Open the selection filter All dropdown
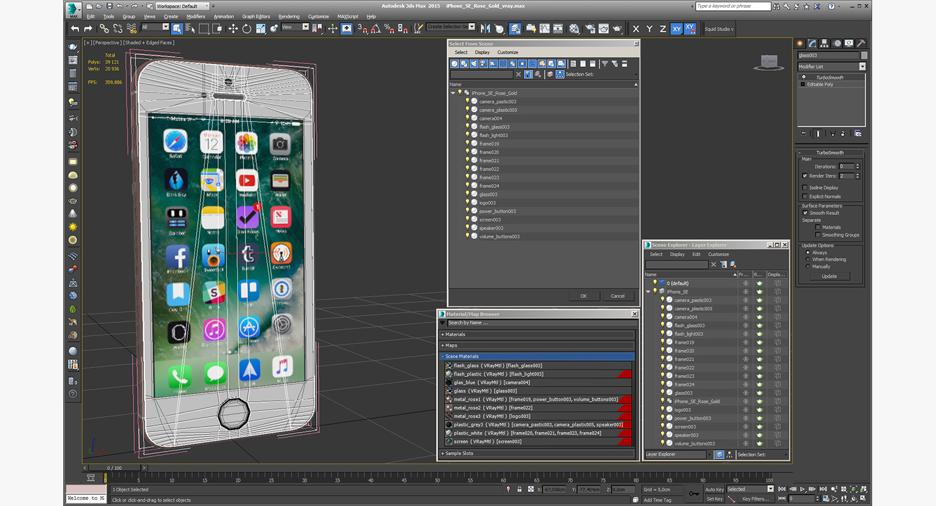Viewport: 936px width, 506px height. click(x=155, y=27)
